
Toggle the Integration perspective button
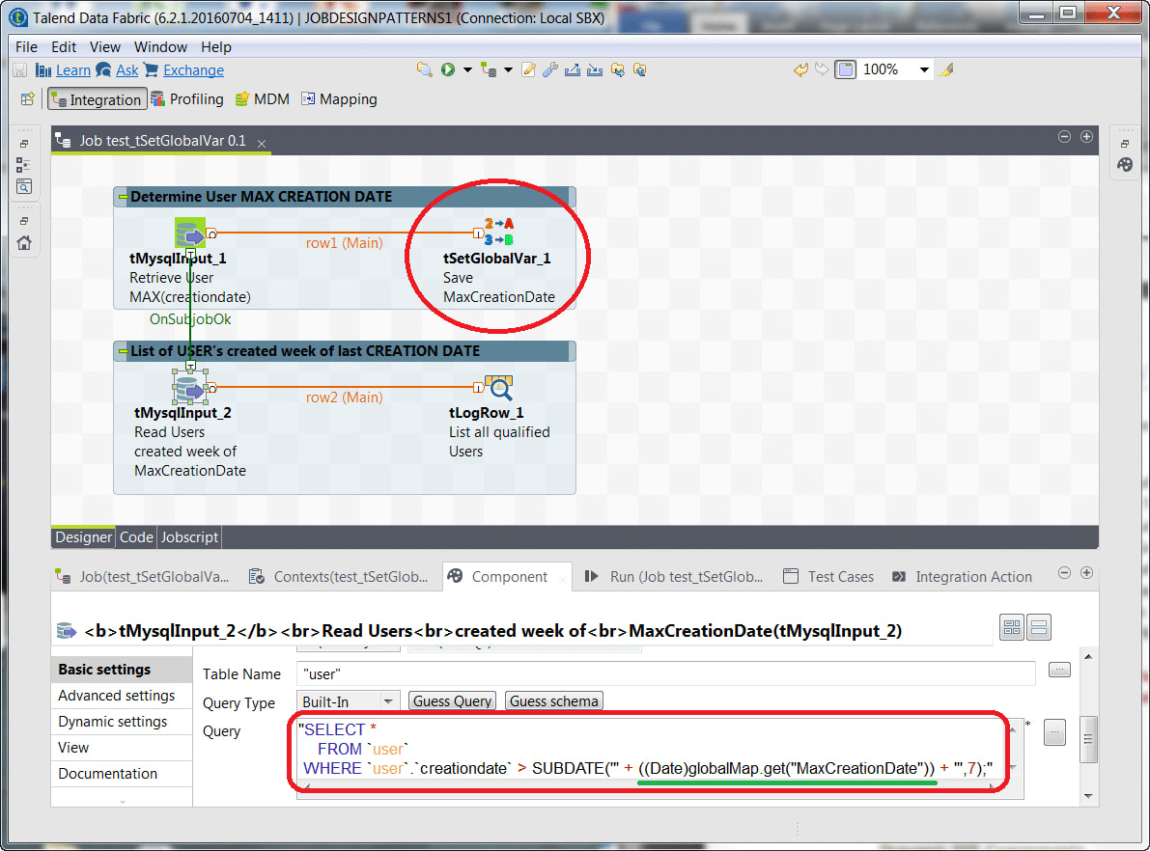coord(97,98)
